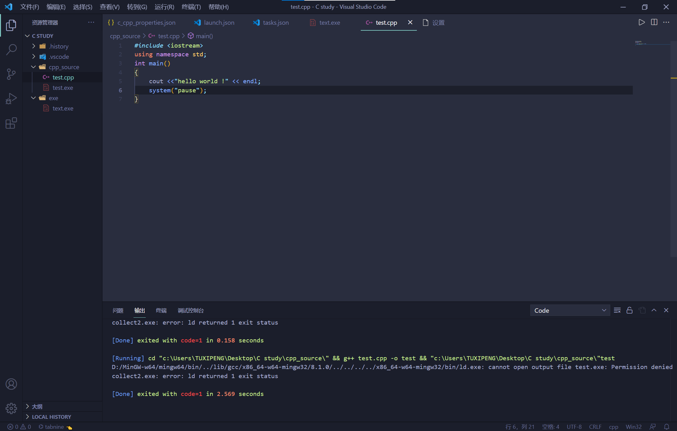
Task: Toggle auto-scroll lock in Output panel
Action: [x=629, y=310]
